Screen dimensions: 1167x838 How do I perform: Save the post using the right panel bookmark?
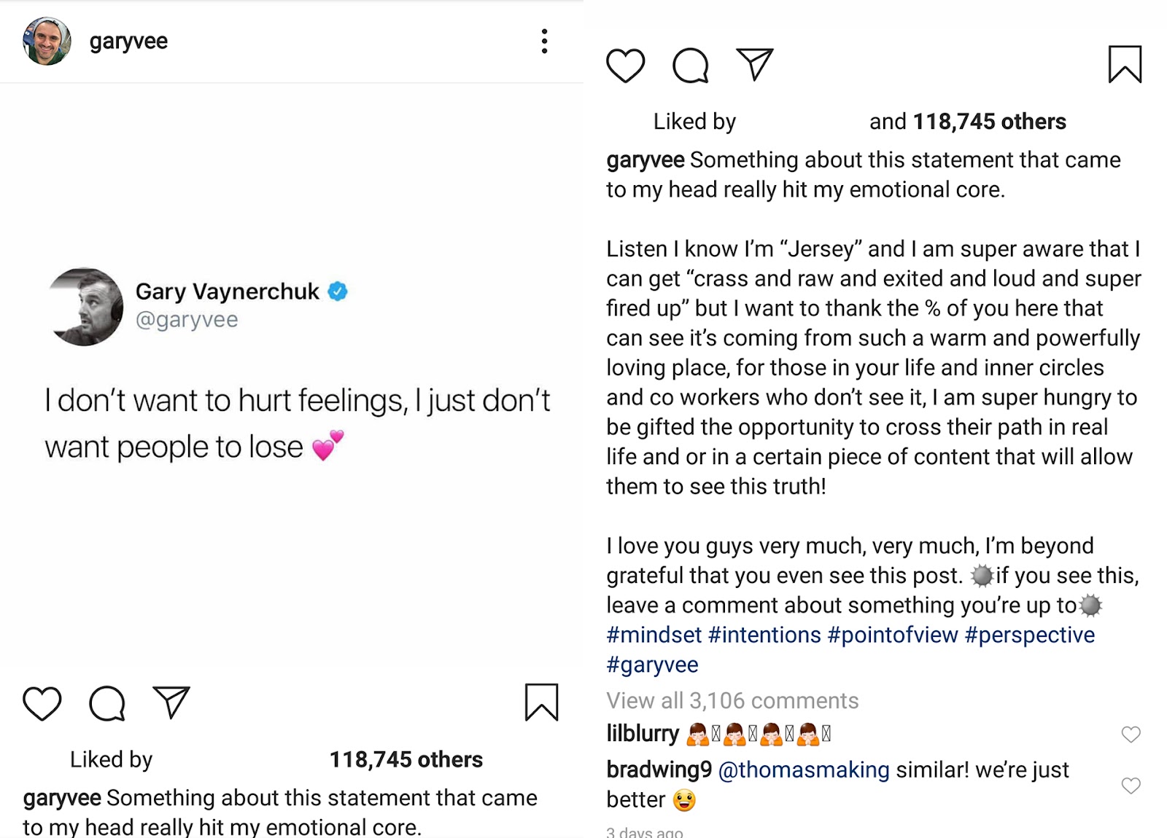1125,65
